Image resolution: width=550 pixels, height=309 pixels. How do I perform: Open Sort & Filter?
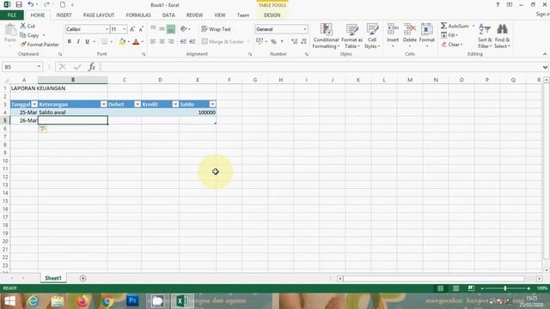pos(485,36)
